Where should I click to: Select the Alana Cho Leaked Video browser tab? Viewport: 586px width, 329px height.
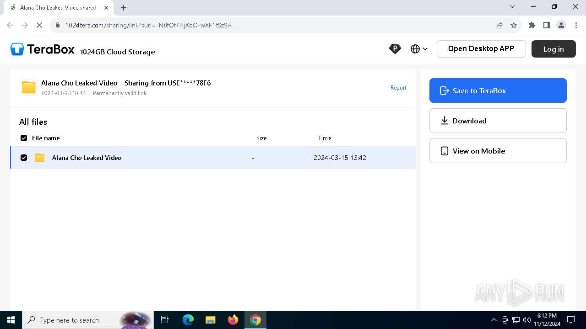tap(58, 7)
